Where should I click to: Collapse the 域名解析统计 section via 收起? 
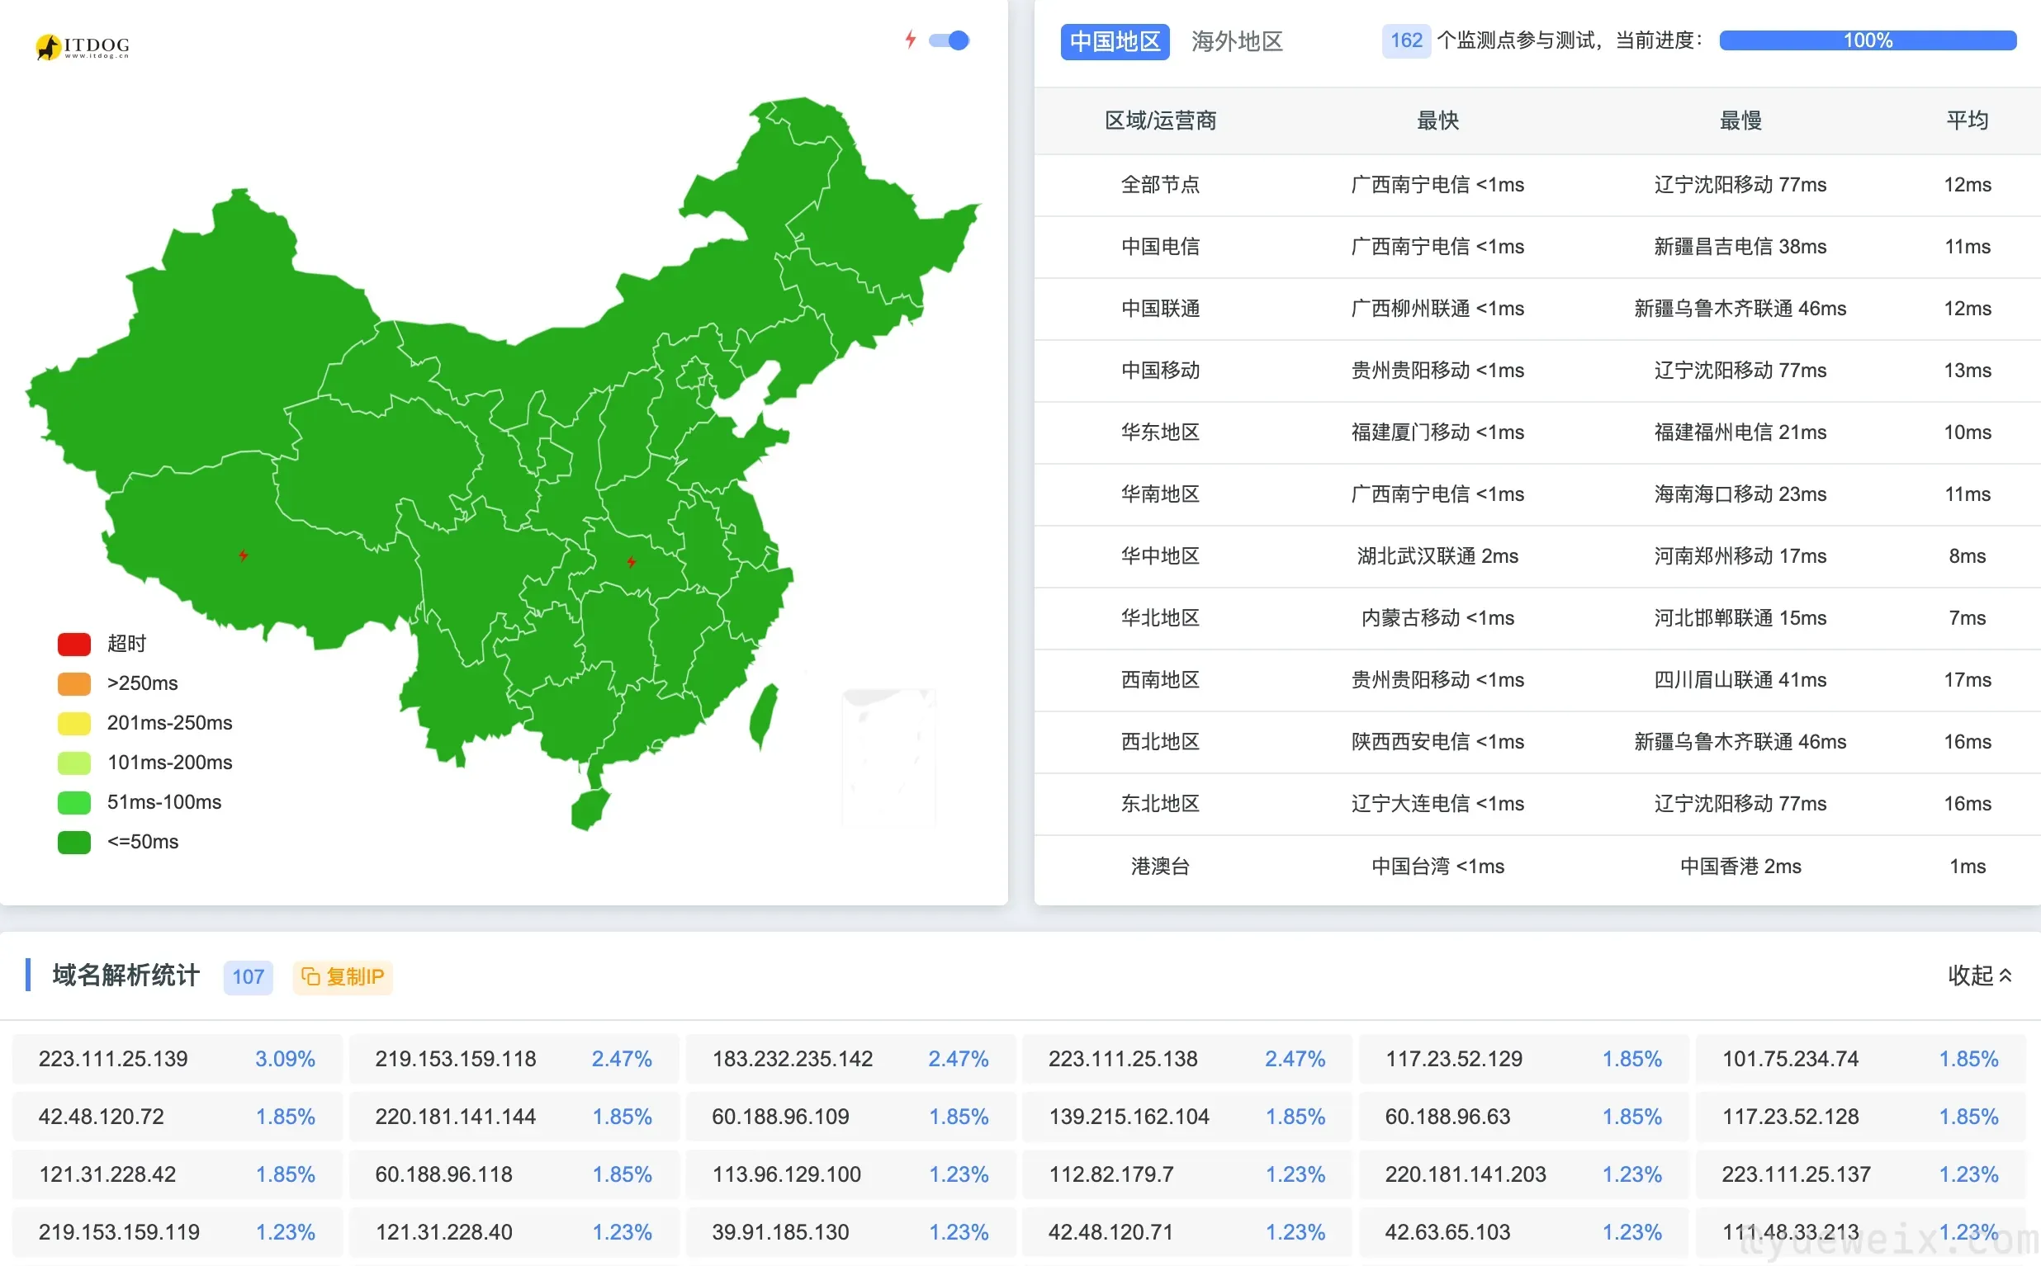coord(1972,975)
